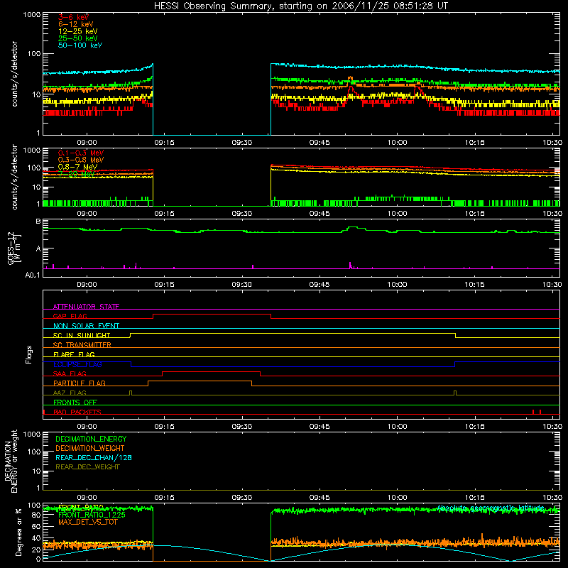The width and height of the screenshot is (568, 568).
Task: Click the HESSI Observing Summary plot title
Action: click(x=300, y=6)
